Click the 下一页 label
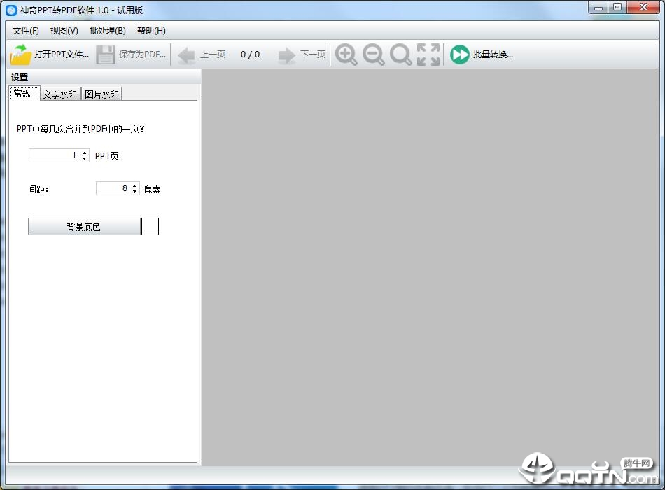Viewport: 665px width, 490px height. coord(313,55)
